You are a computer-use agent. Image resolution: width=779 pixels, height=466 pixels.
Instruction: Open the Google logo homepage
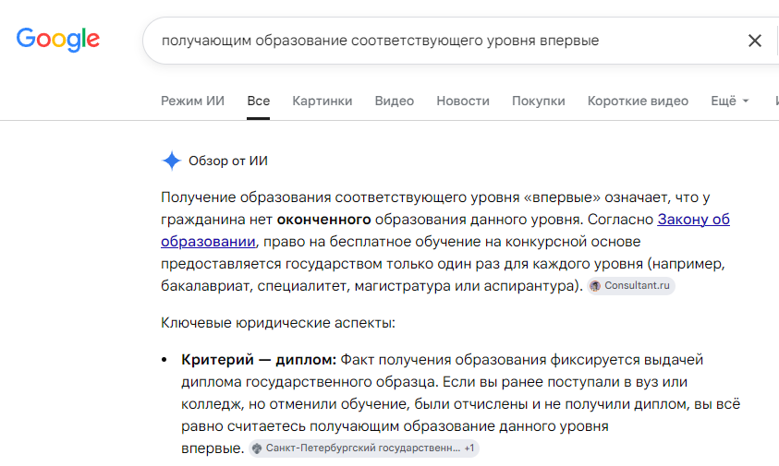click(x=58, y=40)
